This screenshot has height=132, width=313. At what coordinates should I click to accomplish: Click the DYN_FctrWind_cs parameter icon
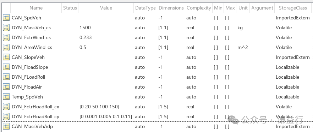[x=6, y=38]
